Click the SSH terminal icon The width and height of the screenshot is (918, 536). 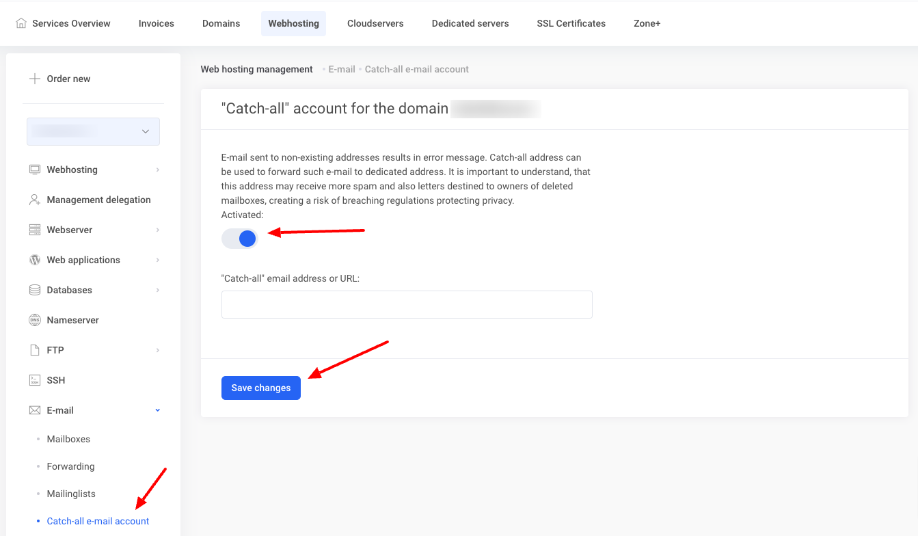[x=35, y=380]
